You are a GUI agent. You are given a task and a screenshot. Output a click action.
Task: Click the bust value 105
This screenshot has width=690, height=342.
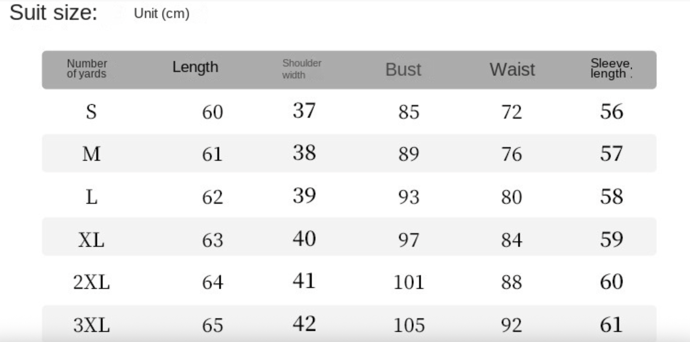(x=409, y=325)
